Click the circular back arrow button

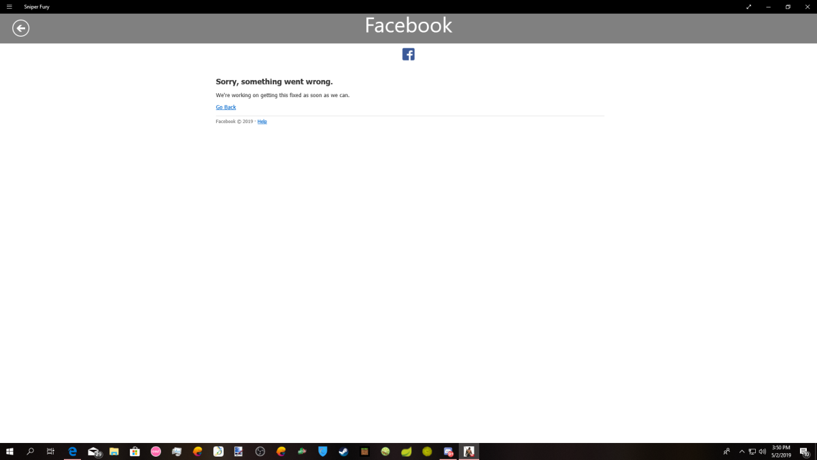tap(20, 28)
